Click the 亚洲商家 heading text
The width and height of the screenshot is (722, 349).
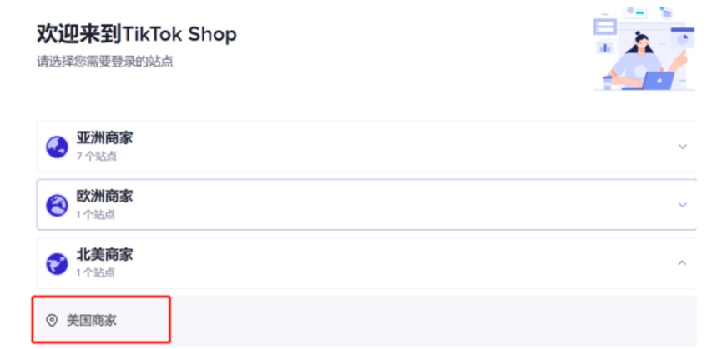click(104, 138)
